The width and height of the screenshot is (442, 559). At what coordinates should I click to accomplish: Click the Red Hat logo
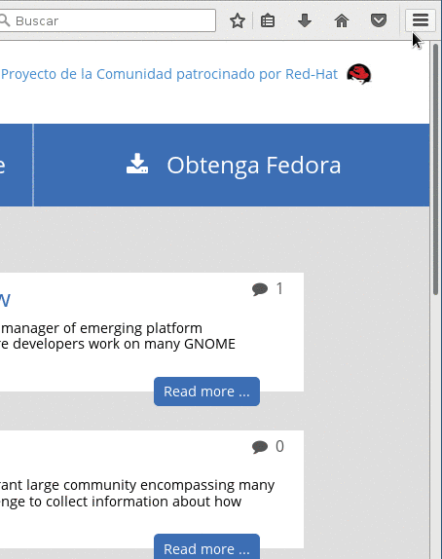pyautogui.click(x=359, y=74)
